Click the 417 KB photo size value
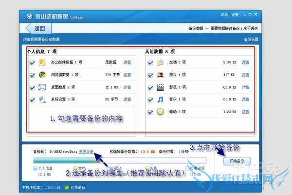Image resolution: width=292 pixels, height=195 pixels. click(x=229, y=75)
